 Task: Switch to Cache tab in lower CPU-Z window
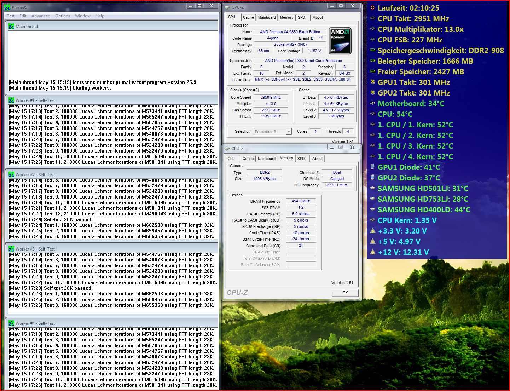pos(248,159)
